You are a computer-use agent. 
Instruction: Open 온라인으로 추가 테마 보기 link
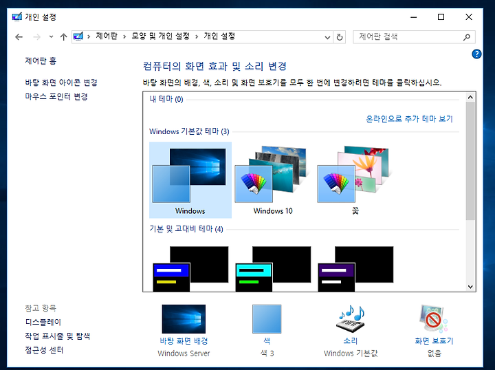click(409, 119)
